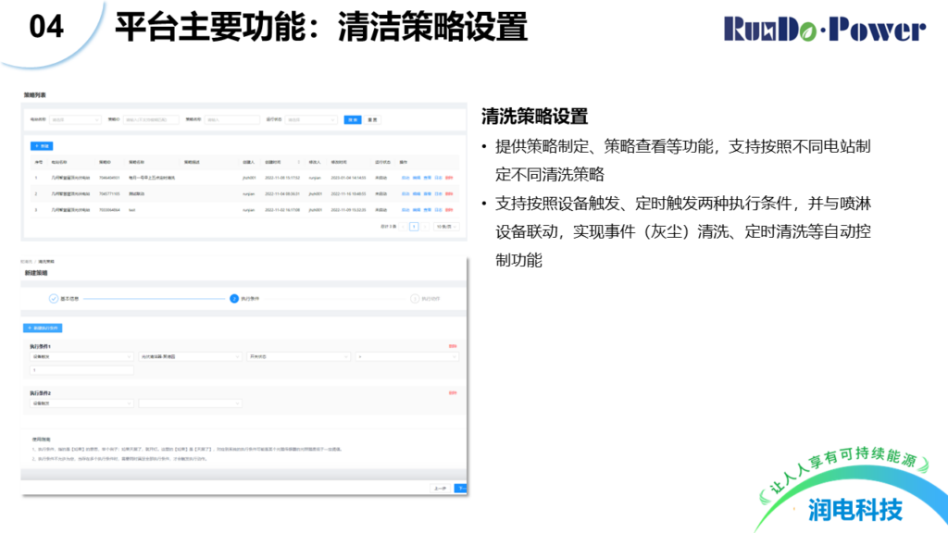Click 编辑 for strategy row 2
948x533 pixels.
416,194
